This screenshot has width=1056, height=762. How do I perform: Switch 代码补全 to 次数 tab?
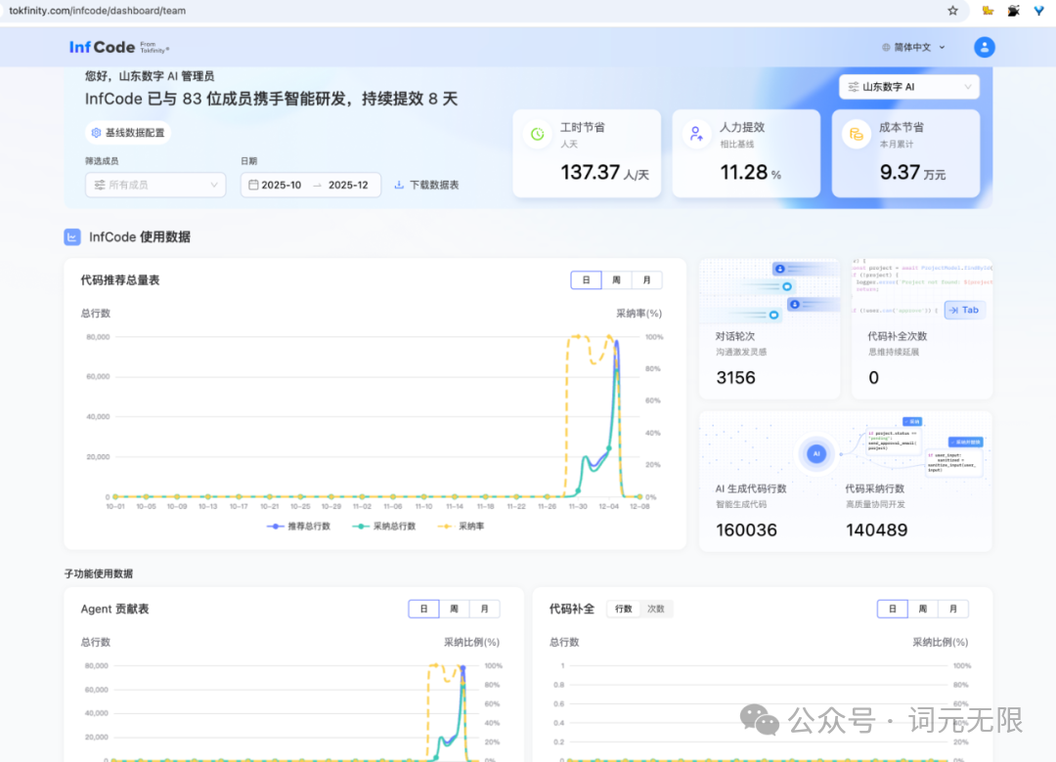[x=655, y=609]
